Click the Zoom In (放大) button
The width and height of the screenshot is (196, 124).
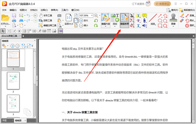pos(84,20)
